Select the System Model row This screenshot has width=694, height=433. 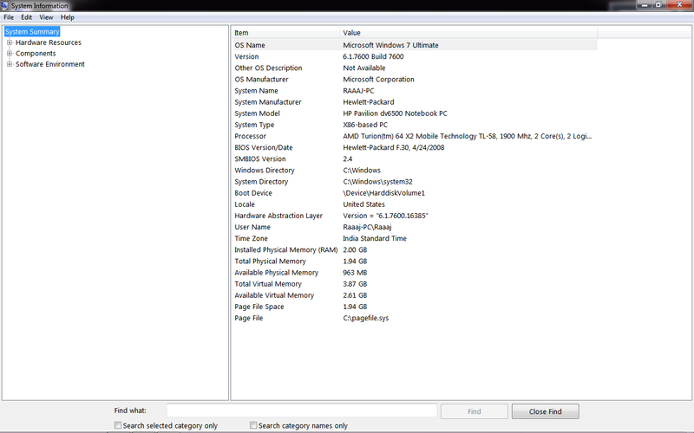click(x=415, y=113)
